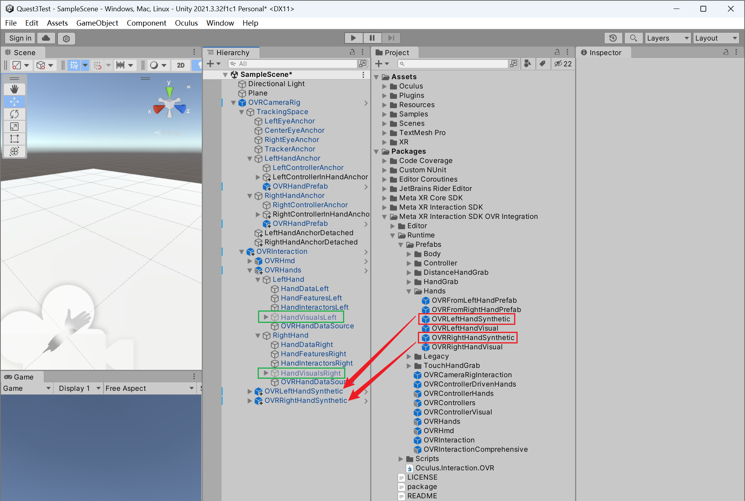Click the Play button

pos(353,38)
